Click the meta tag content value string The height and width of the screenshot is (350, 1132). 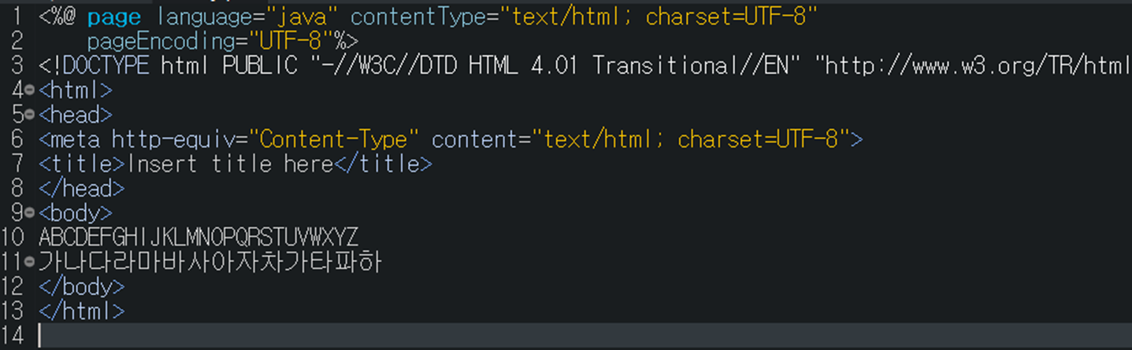pyautogui.click(x=690, y=139)
